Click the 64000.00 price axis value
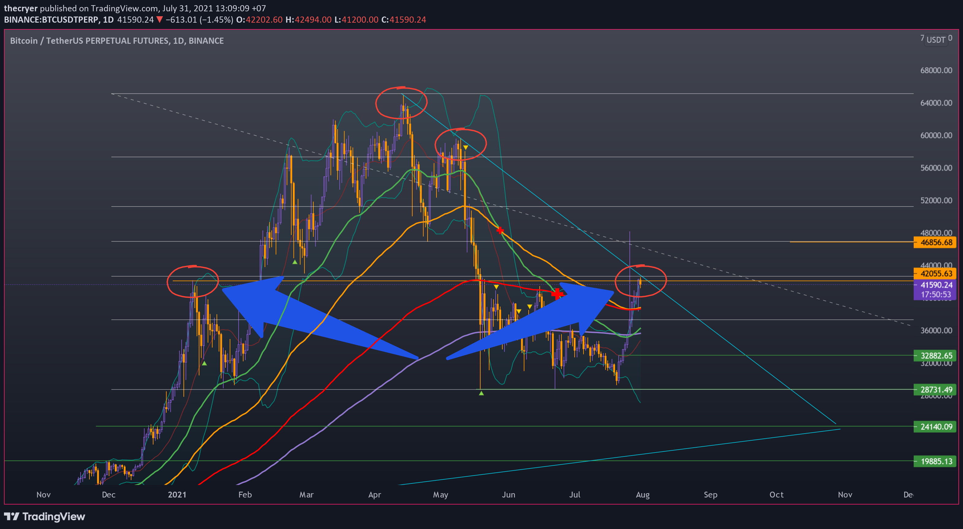 coord(936,103)
